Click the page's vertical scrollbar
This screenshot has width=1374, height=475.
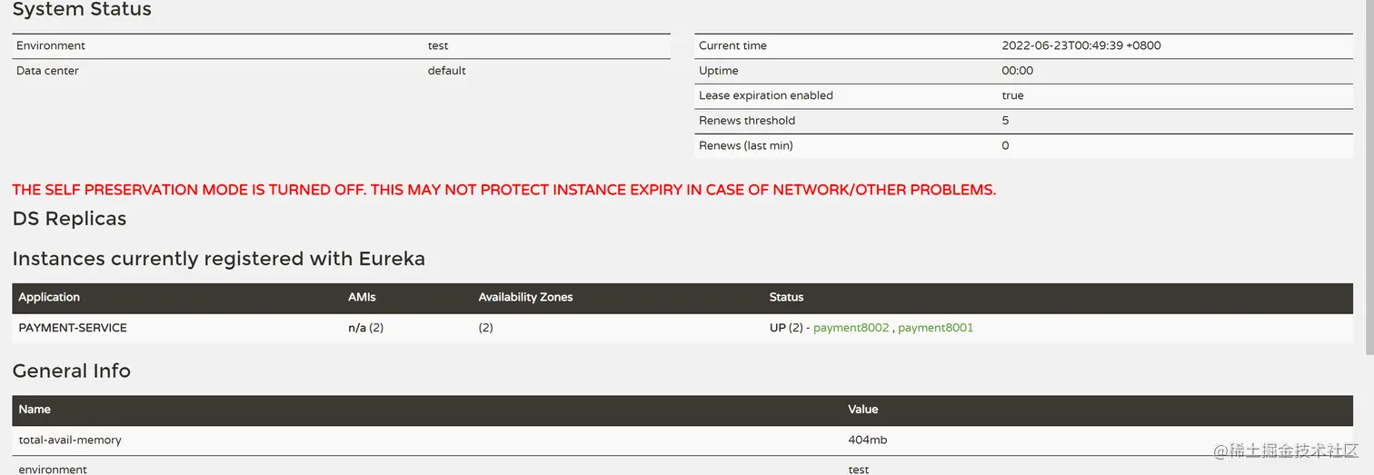coord(1369,182)
